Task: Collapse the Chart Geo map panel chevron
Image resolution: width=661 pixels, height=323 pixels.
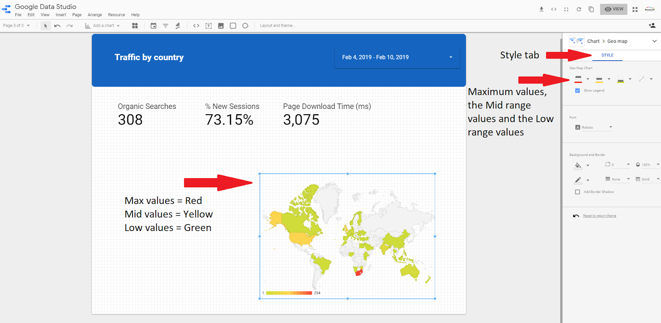Action: [654, 41]
